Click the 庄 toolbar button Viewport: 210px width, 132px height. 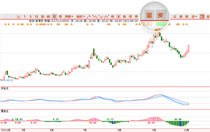pos(175,16)
